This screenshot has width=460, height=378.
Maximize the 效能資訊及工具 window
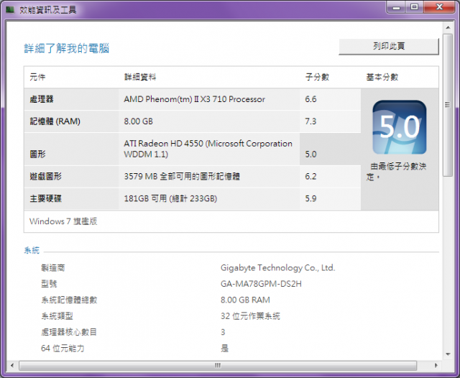point(414,7)
